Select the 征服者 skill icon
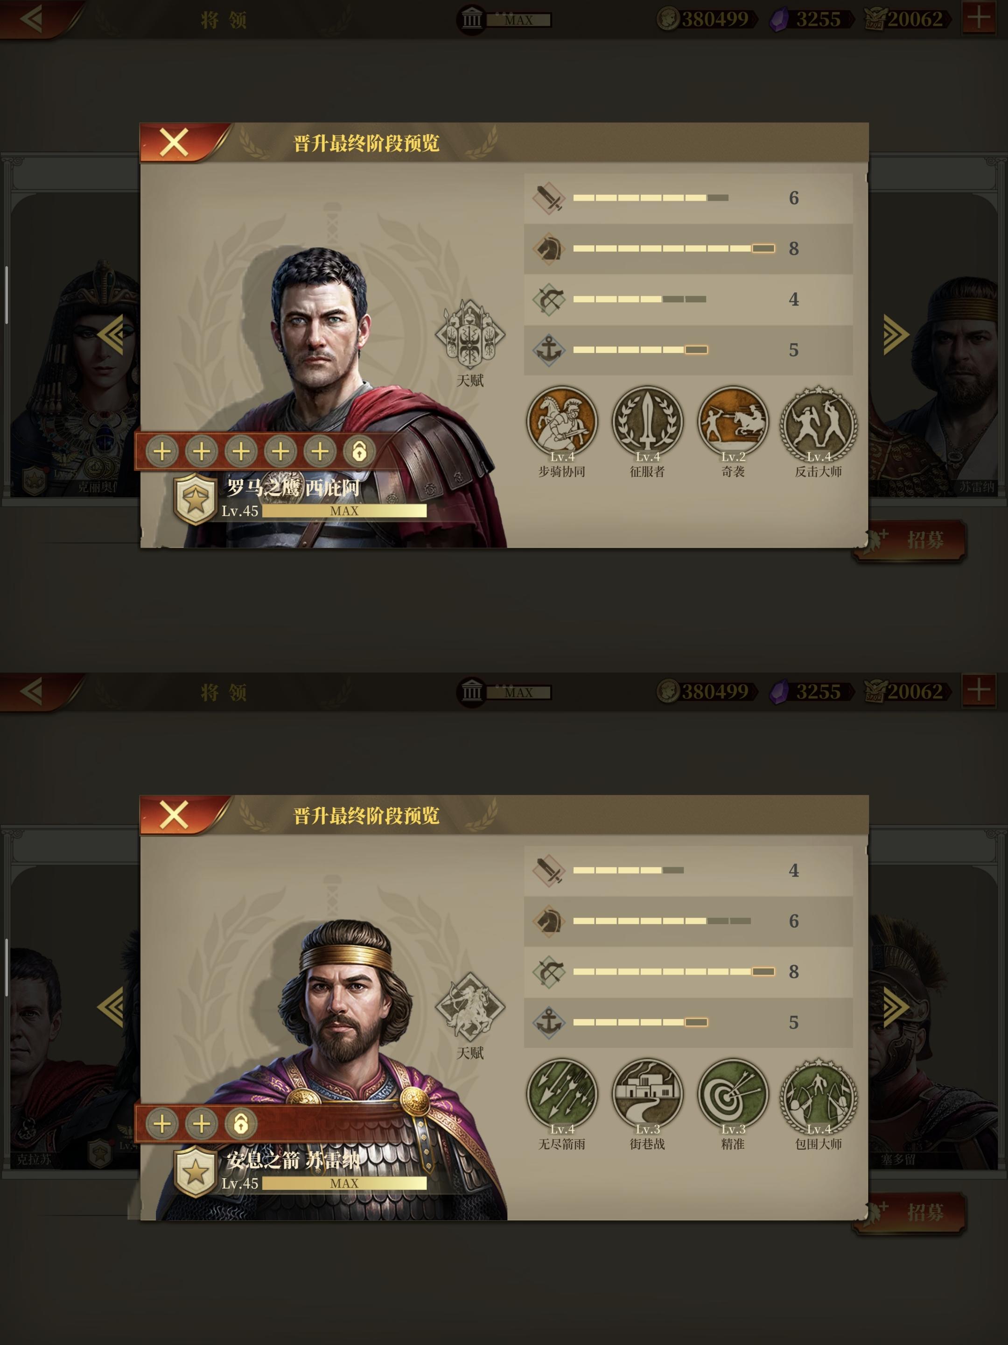This screenshot has height=1345, width=1008. click(647, 421)
